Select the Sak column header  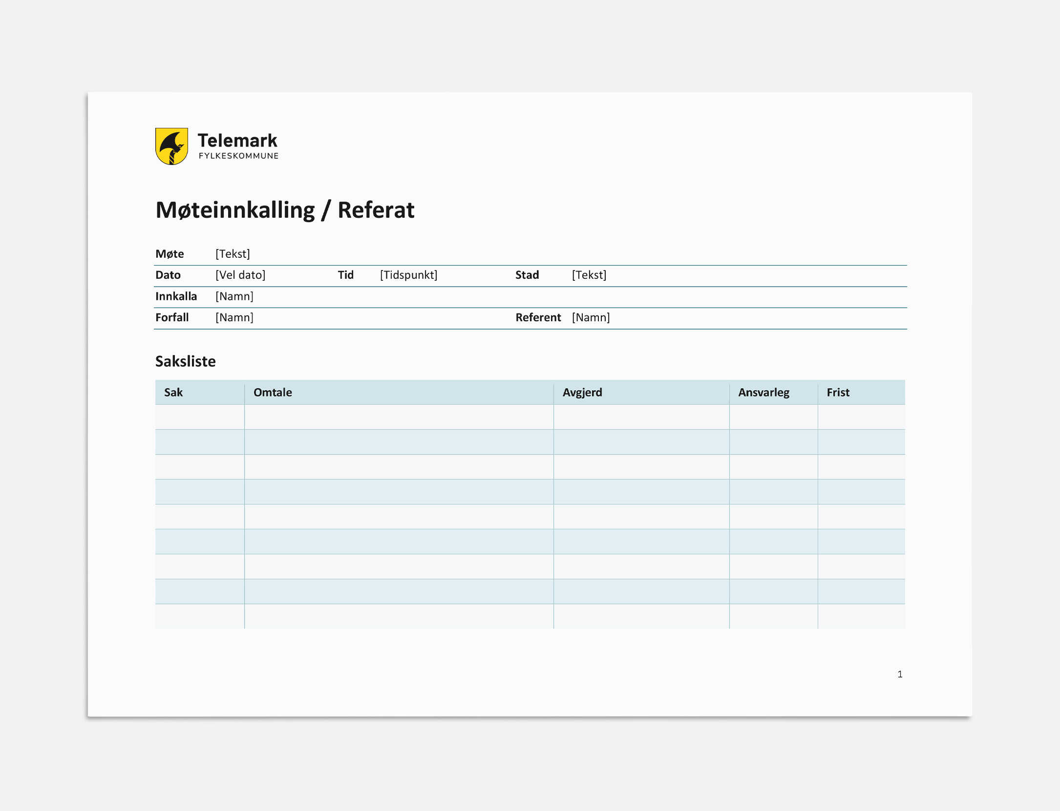[173, 393]
